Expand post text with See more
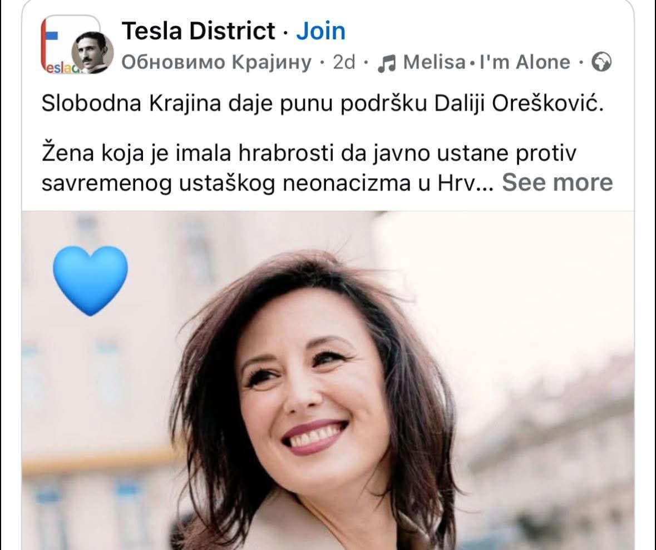Viewport: 656px width, 550px height. click(x=558, y=182)
